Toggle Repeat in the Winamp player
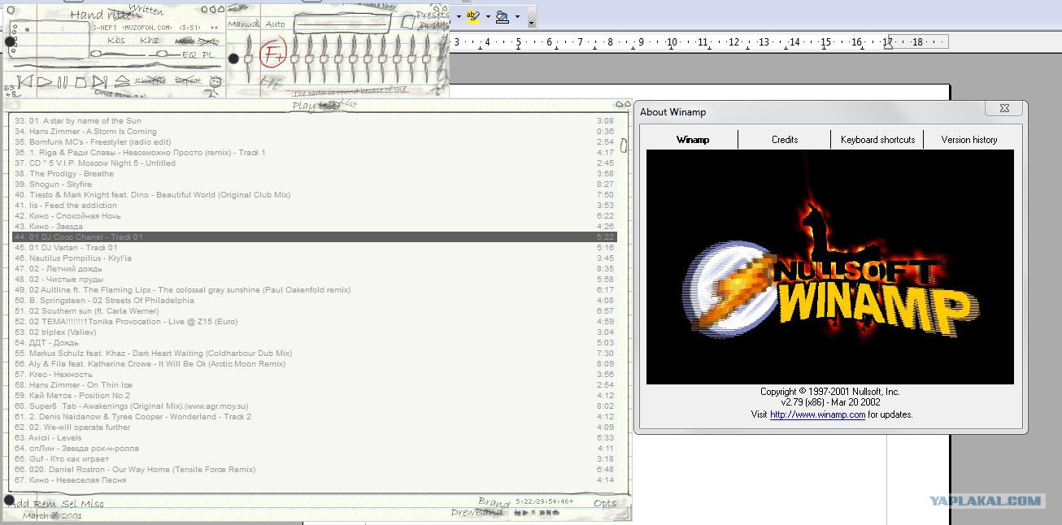 [x=188, y=80]
